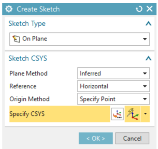The image size is (158, 149).
Task: Expand the CSYS type arrow menu
Action: click(145, 114)
